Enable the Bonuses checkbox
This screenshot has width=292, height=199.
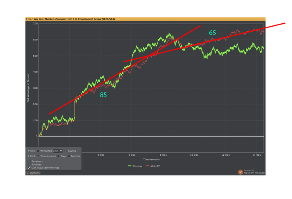29,164
